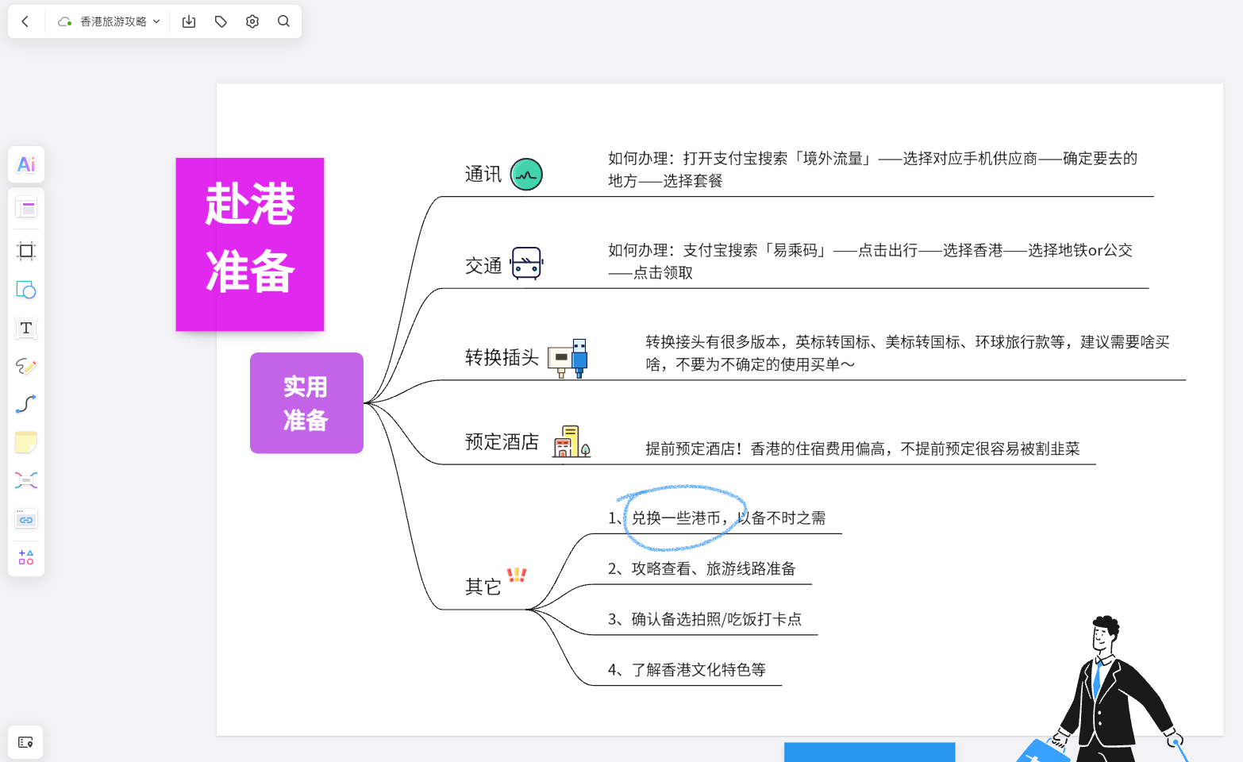Select the Text tool

(26, 328)
